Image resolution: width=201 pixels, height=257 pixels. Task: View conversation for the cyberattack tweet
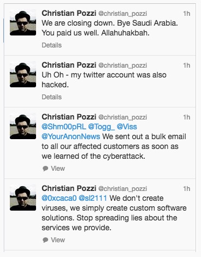coord(58,169)
